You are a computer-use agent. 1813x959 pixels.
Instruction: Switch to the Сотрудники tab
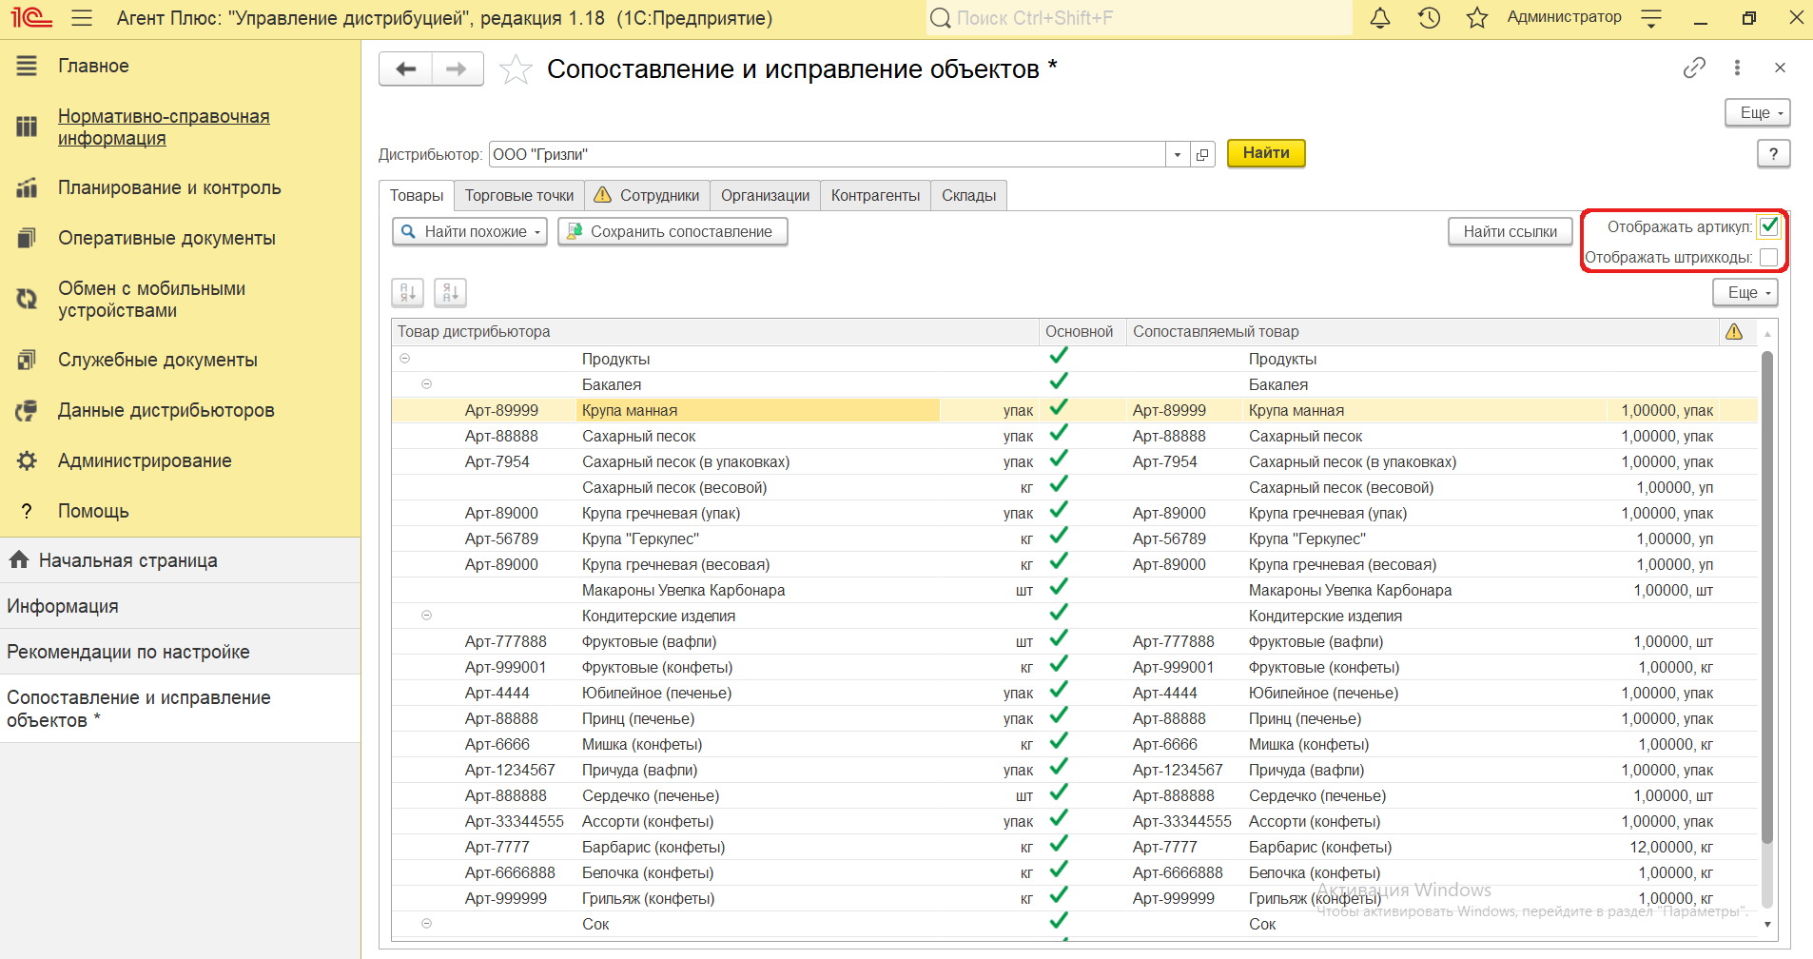[x=648, y=195]
